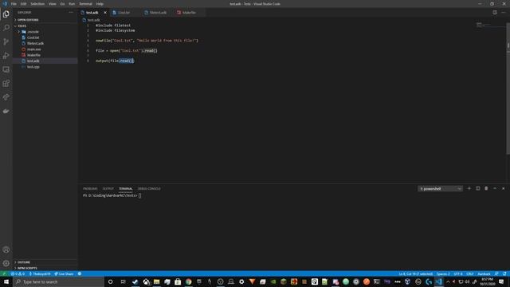Click the taskbar search box
Screen dimensions: 510x287
pos(58,281)
